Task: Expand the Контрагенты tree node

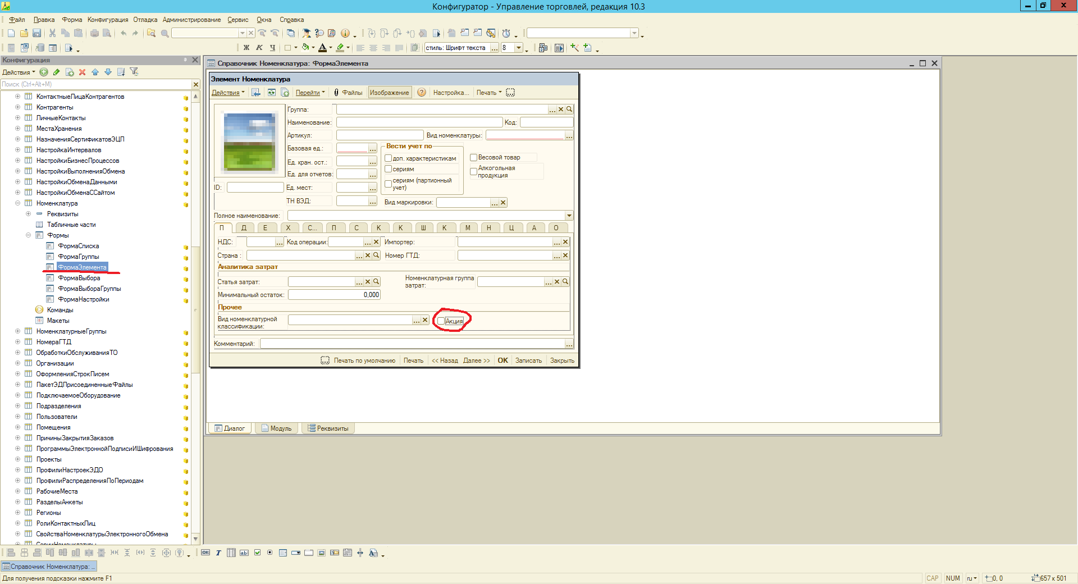Action: pos(17,107)
